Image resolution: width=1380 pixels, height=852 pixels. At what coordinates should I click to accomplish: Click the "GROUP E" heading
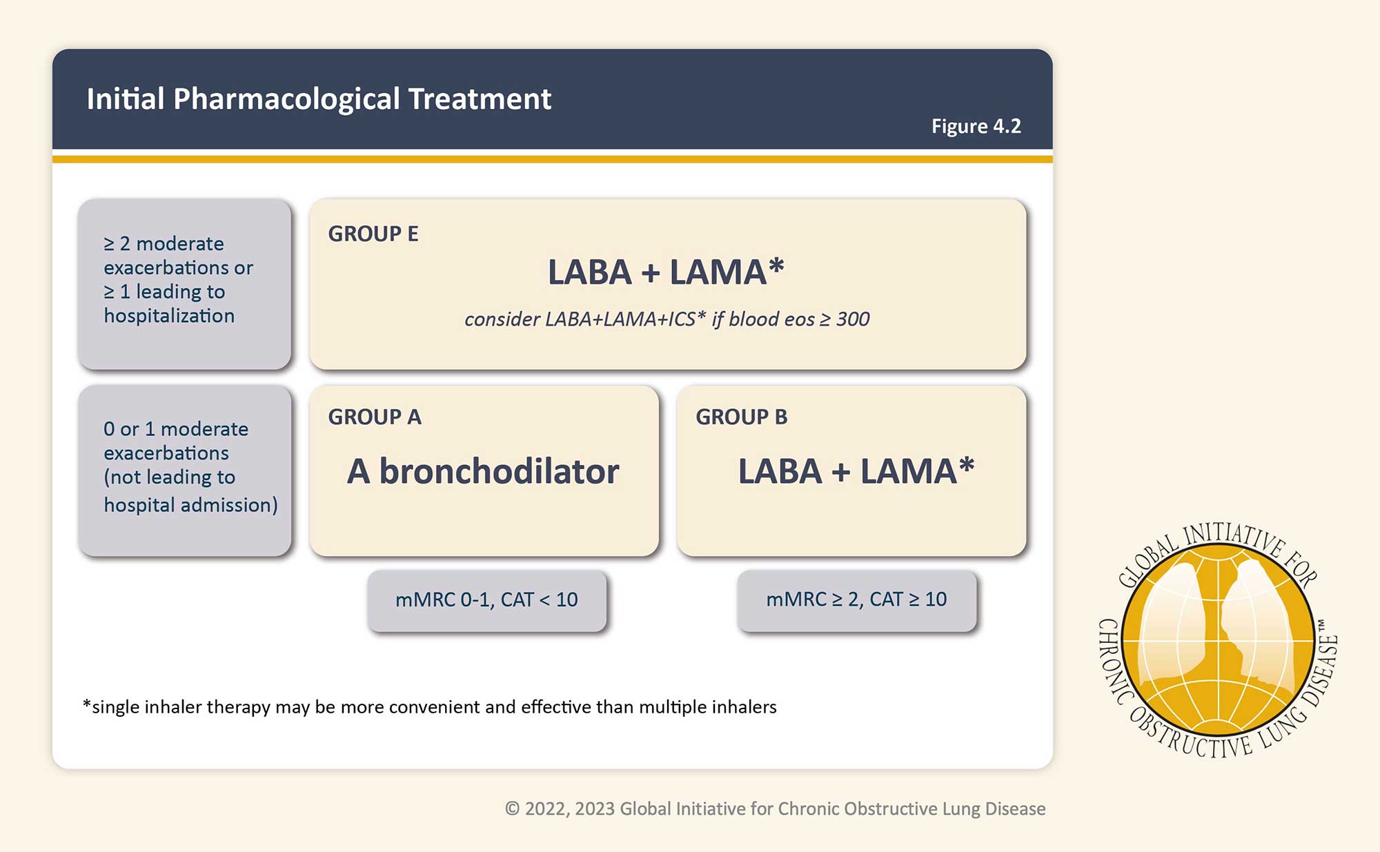[x=373, y=234]
